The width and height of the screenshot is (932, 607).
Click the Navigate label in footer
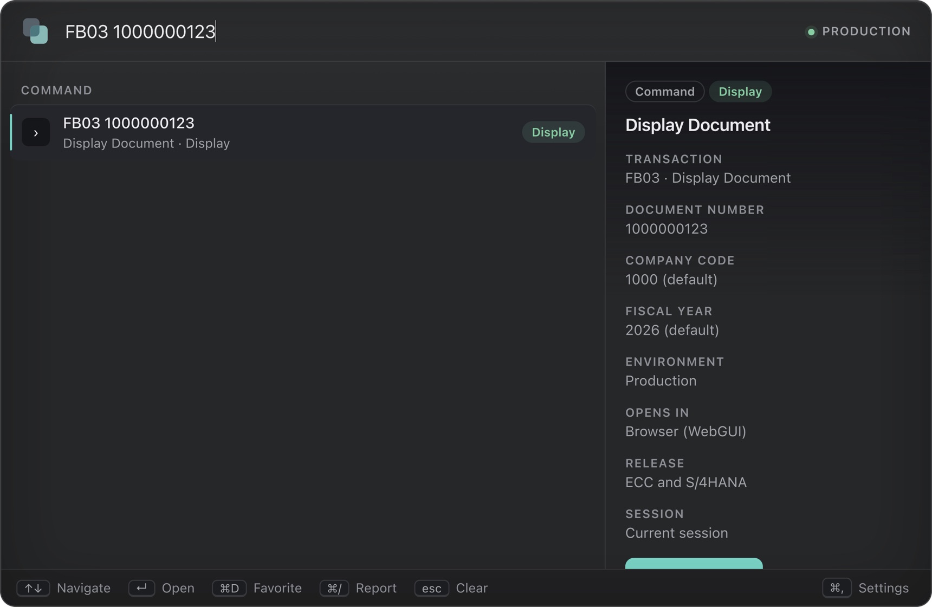coord(83,588)
